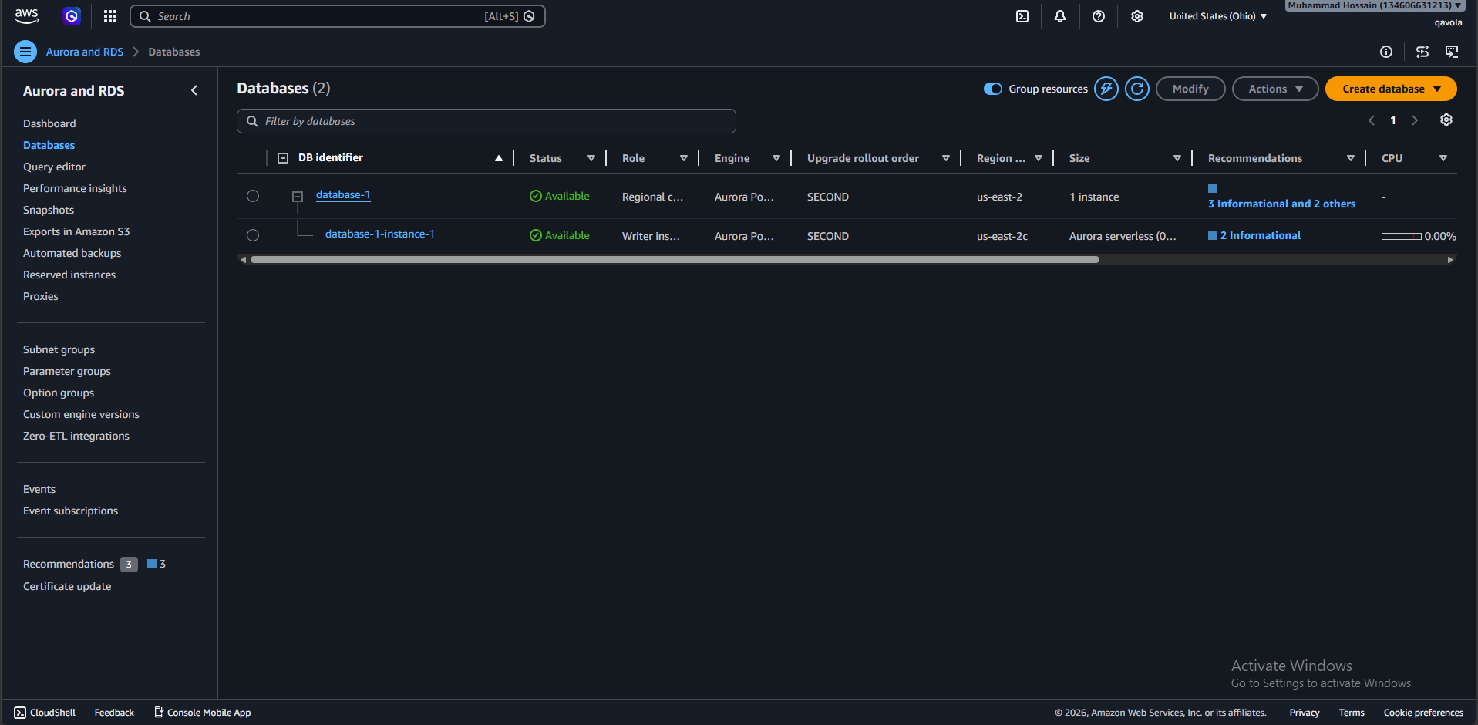Navigate to Subnet groups
This screenshot has width=1478, height=725.
click(59, 349)
